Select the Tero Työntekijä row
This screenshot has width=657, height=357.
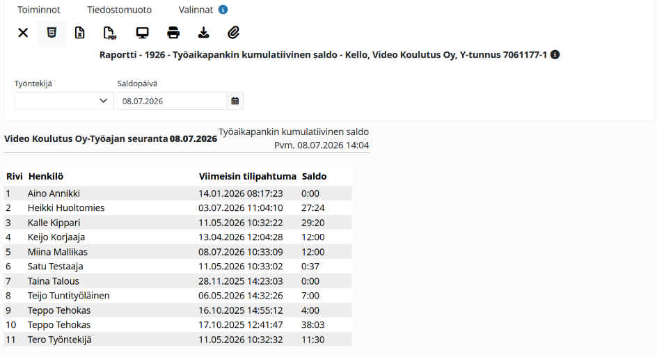click(177, 340)
